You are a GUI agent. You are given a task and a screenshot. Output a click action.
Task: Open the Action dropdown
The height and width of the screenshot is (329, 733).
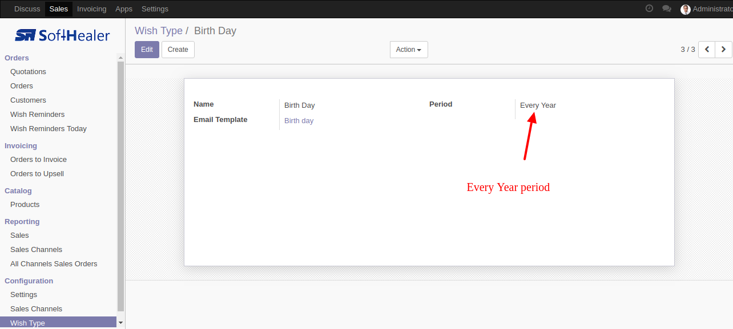(409, 50)
